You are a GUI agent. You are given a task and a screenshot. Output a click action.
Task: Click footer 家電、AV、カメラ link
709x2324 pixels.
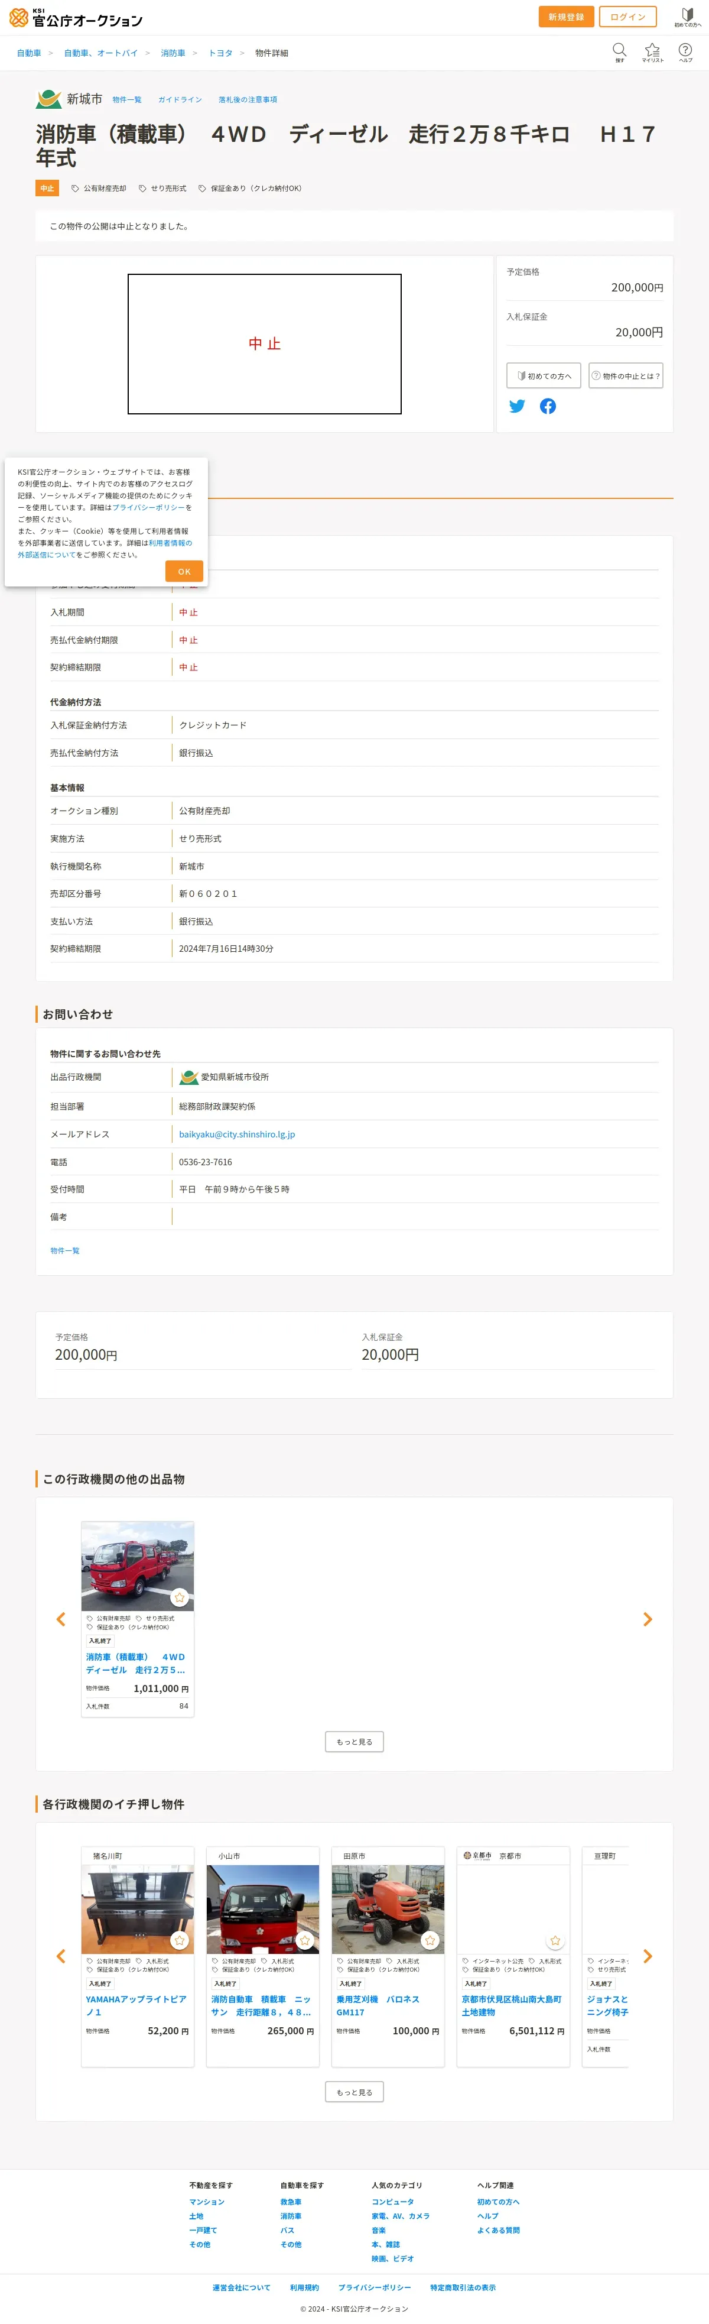click(x=401, y=2216)
